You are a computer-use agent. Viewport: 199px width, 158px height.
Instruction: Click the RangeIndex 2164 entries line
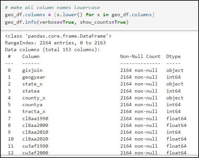pyautogui.click(x=55, y=43)
